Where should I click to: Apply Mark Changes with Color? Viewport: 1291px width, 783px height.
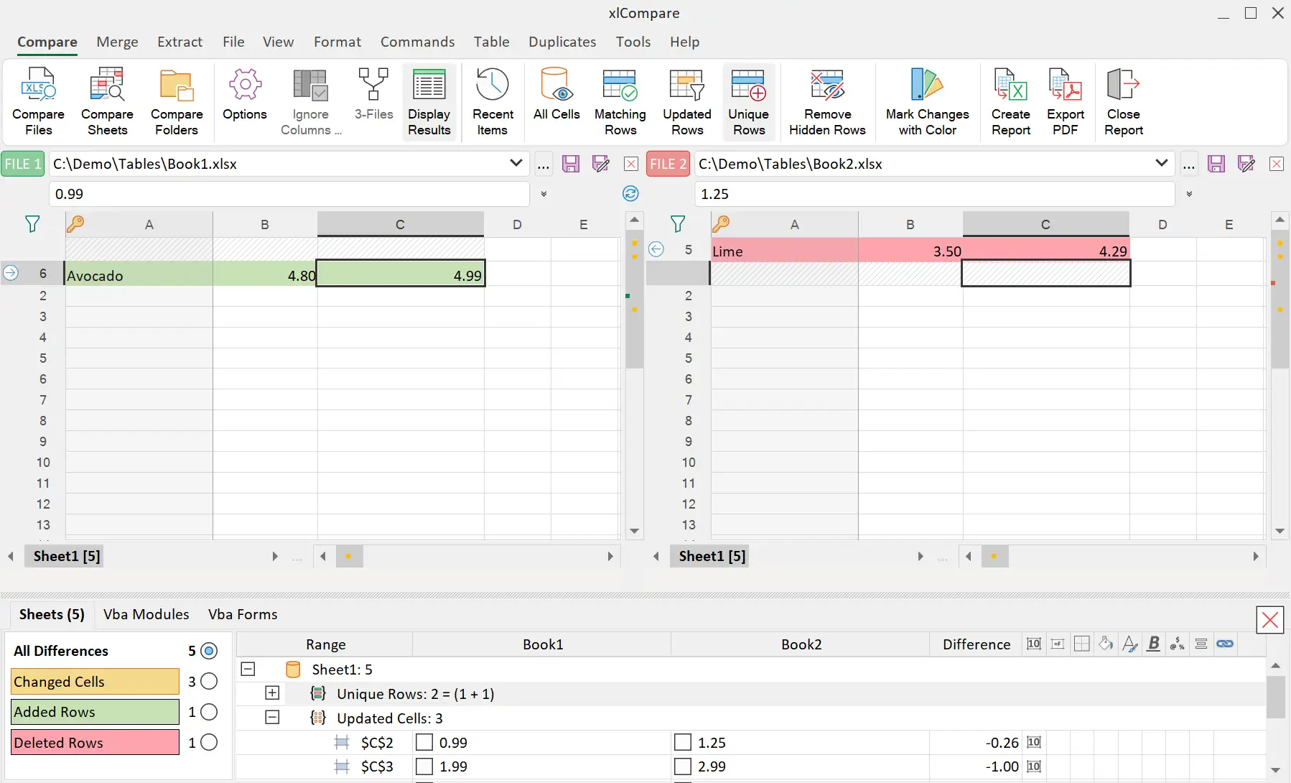tap(927, 102)
